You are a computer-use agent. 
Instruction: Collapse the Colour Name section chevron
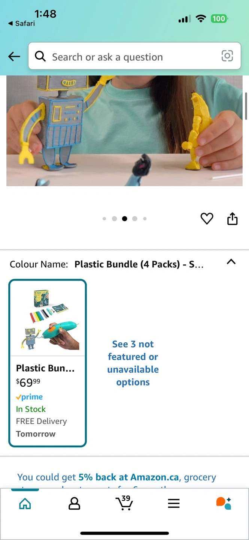[231, 262]
